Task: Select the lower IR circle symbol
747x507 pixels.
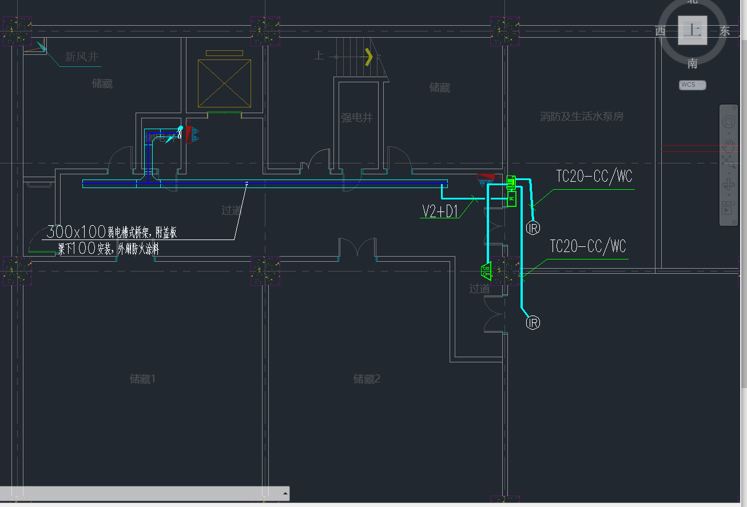Action: 533,323
